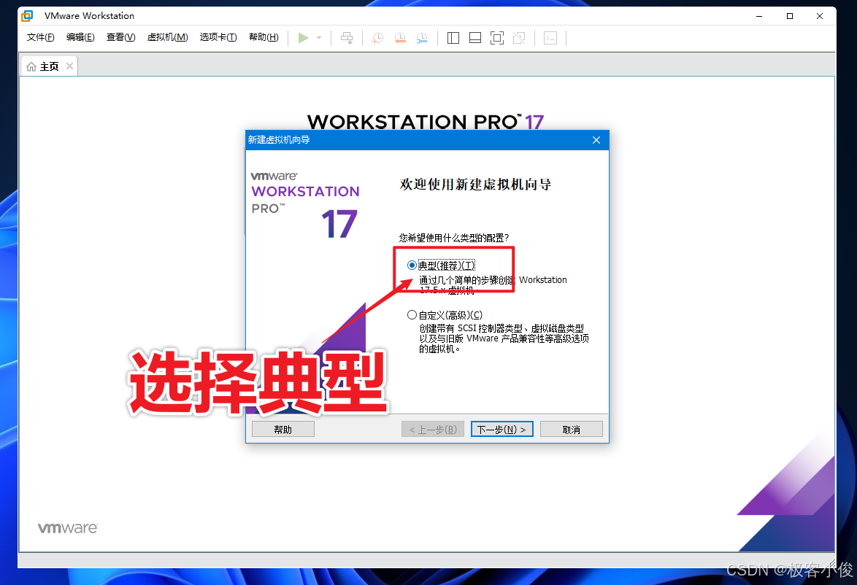Viewport: 857px width, 585px height.
Task: Toggle the library sidebar view icon
Action: tap(453, 38)
